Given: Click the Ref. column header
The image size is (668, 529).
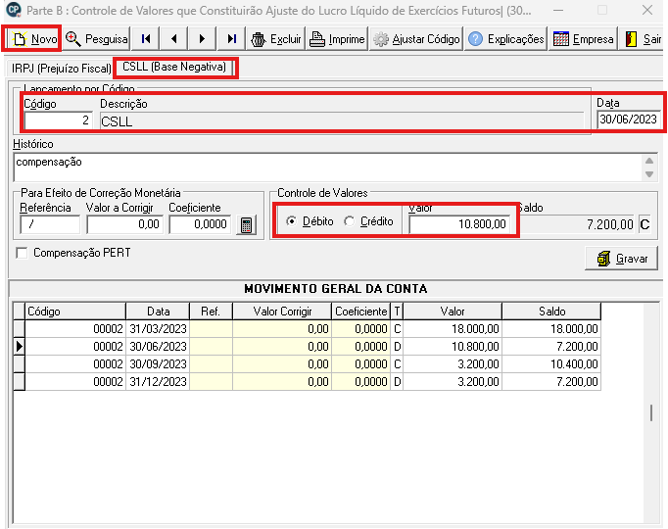Looking at the screenshot, I should 211,312.
